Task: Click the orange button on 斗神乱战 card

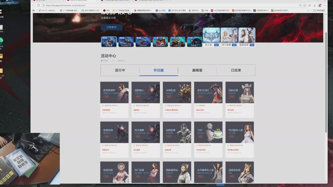Action: 169,96
